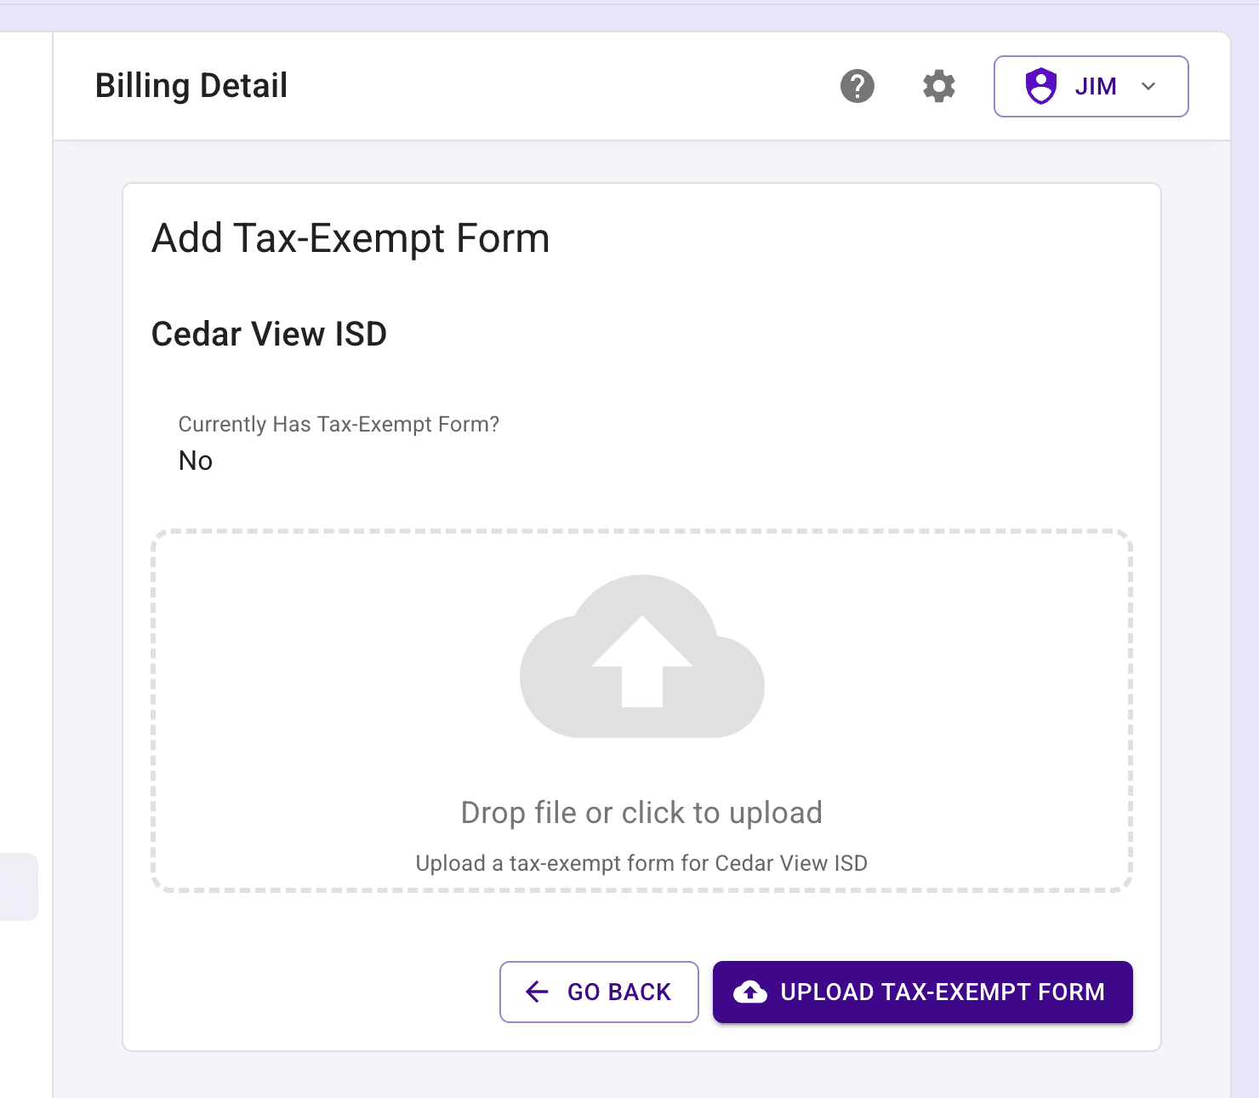Click the 'Currently Has Tax-Exempt Form?' label

(339, 424)
